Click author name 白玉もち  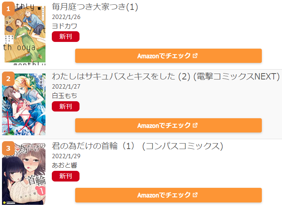(64, 96)
